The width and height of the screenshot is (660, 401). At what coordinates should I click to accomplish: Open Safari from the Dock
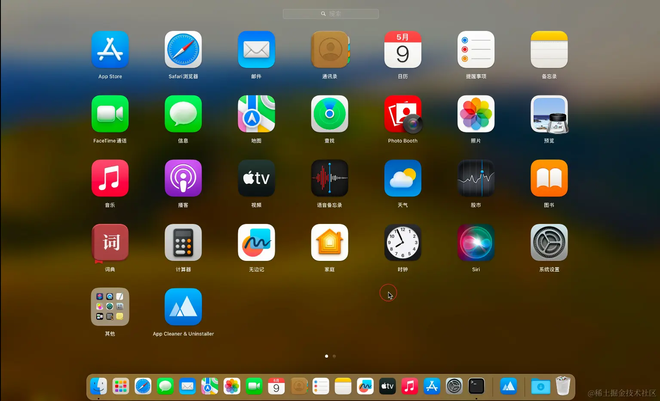(143, 386)
